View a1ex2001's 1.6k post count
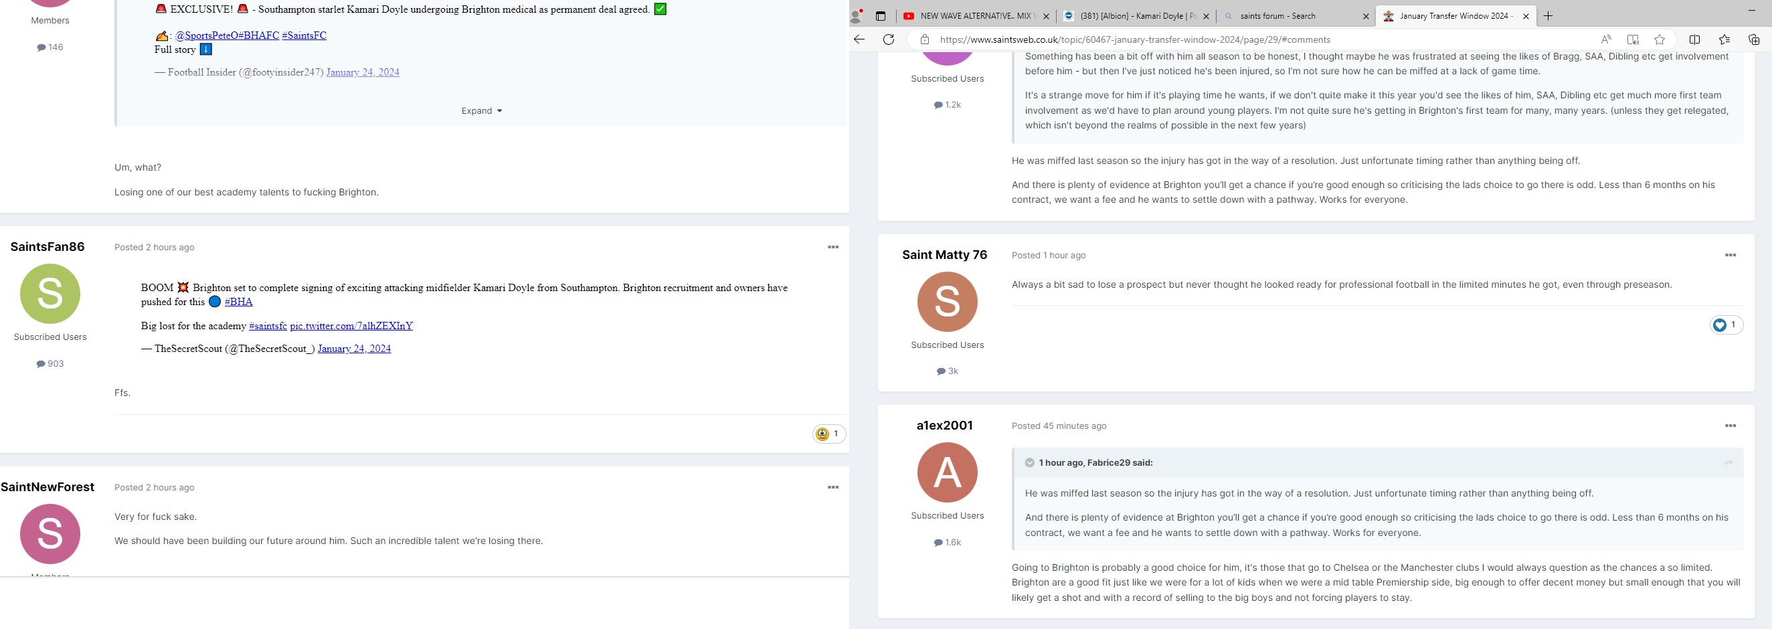The width and height of the screenshot is (1772, 629). click(947, 542)
